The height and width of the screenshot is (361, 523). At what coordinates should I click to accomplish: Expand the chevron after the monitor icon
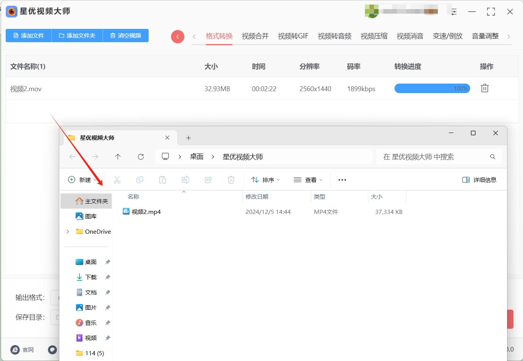point(180,157)
